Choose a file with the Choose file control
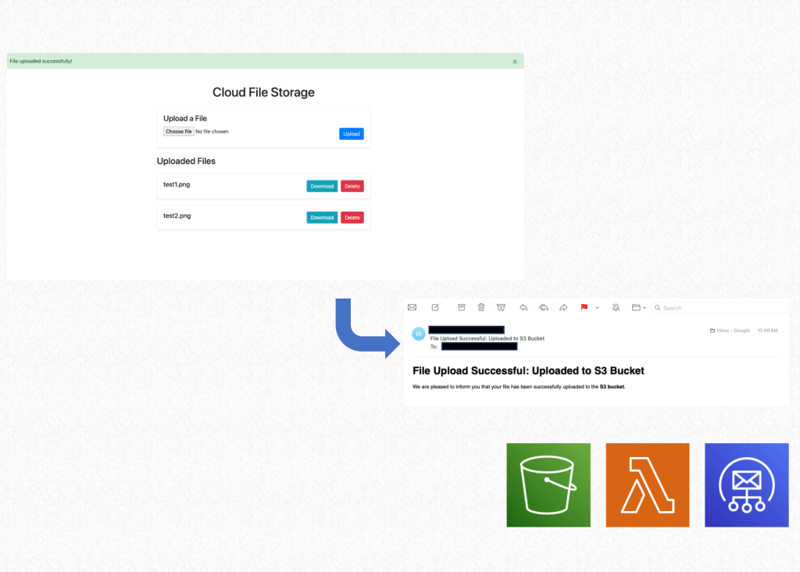The height and width of the screenshot is (572, 800). 178,130
